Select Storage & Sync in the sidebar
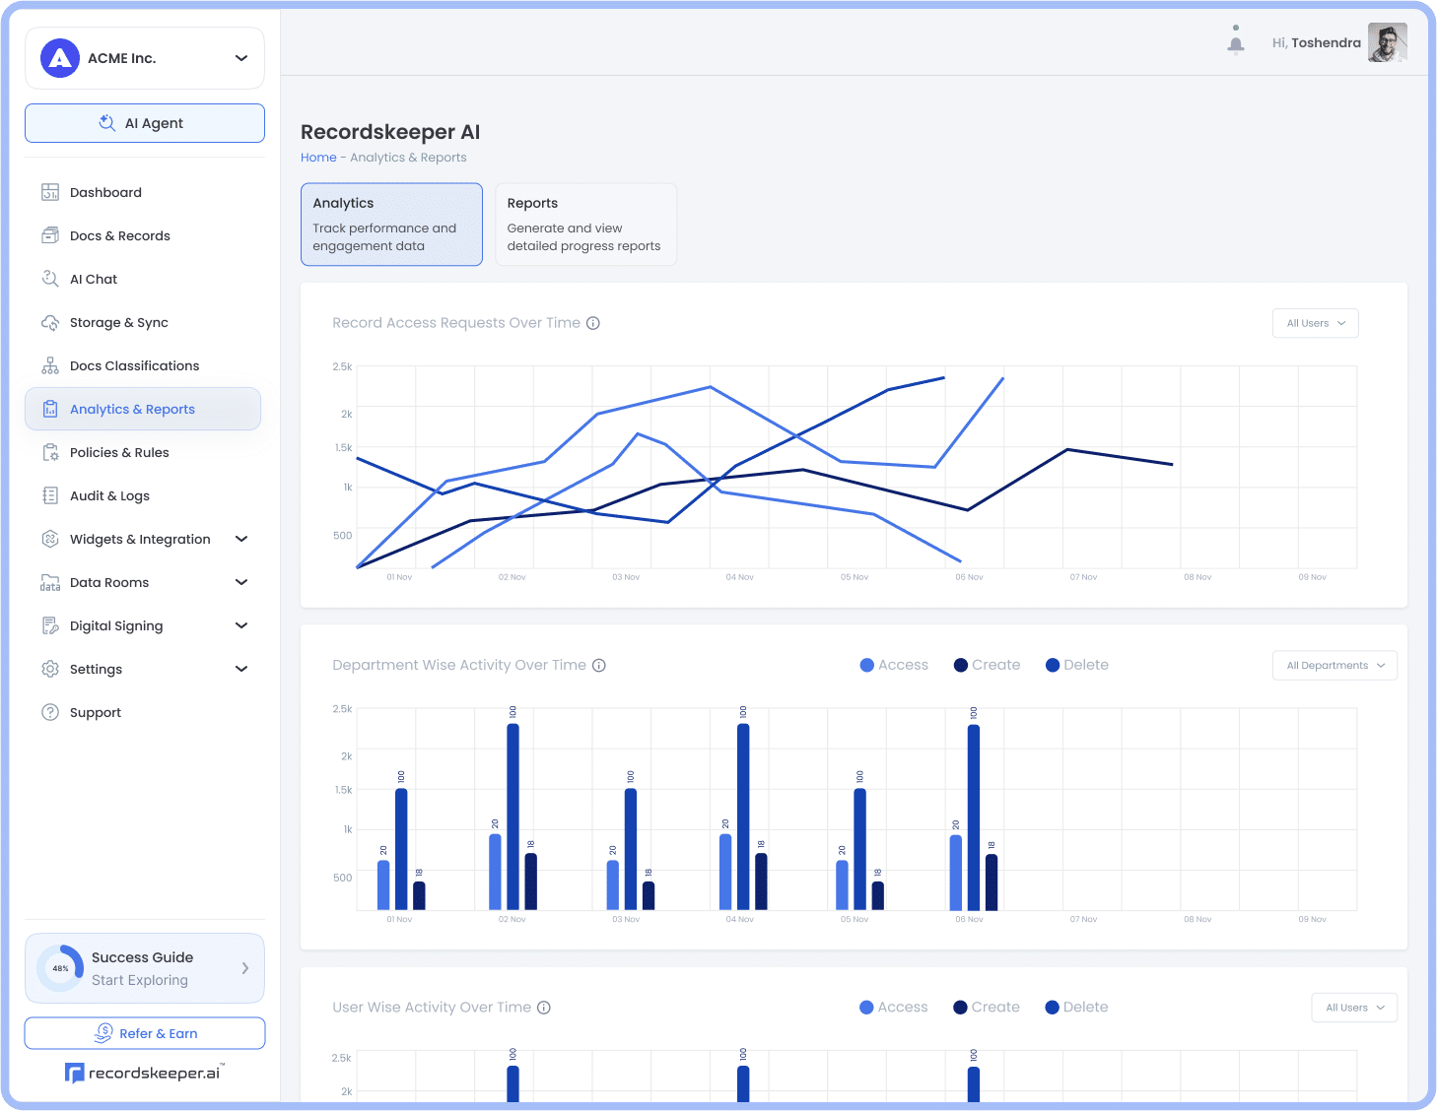This screenshot has height=1111, width=1437. [x=143, y=322]
